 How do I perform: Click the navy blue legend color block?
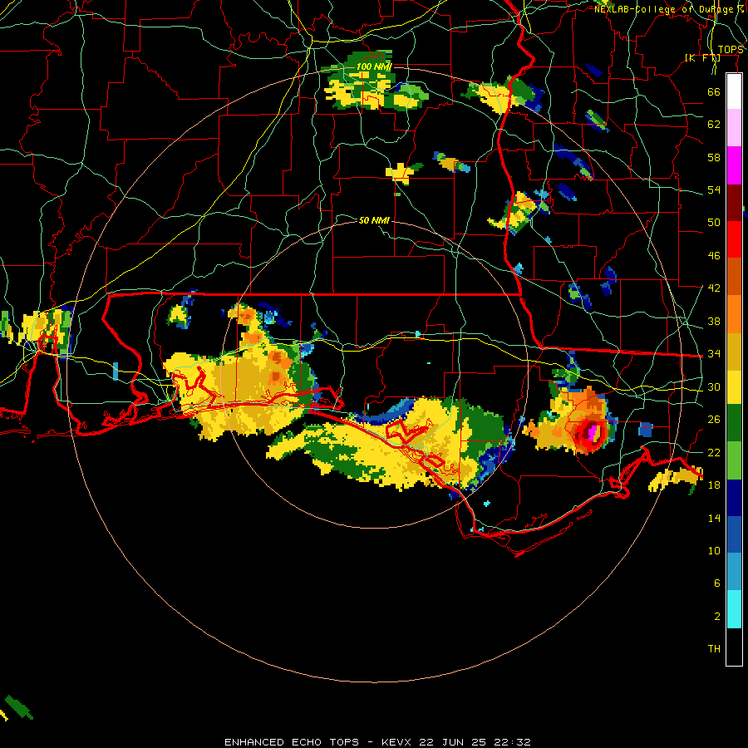pyautogui.click(x=734, y=498)
